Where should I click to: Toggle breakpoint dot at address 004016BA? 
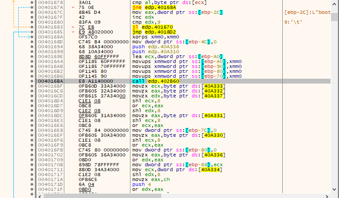coord(32,81)
